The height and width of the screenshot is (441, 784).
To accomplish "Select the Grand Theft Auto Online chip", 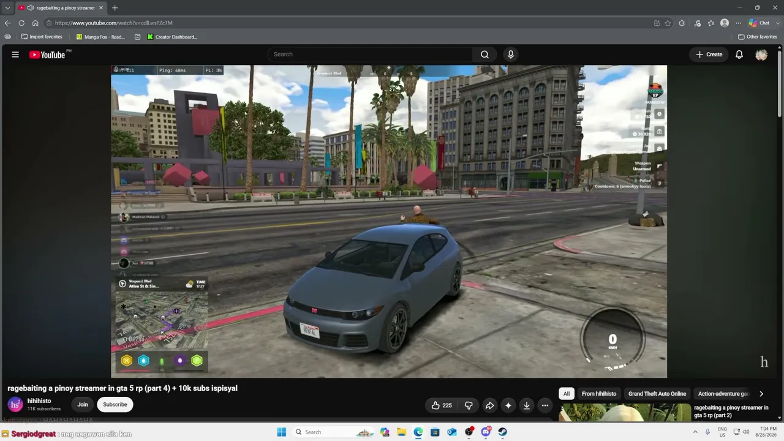I will [657, 394].
